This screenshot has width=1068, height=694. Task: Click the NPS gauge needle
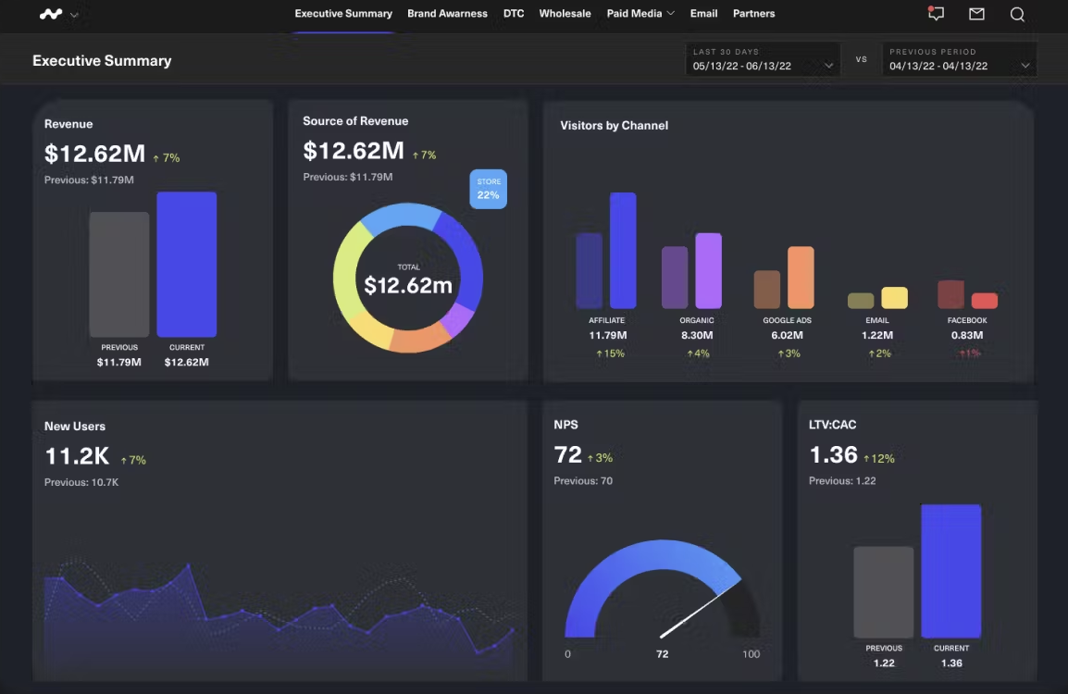click(700, 610)
